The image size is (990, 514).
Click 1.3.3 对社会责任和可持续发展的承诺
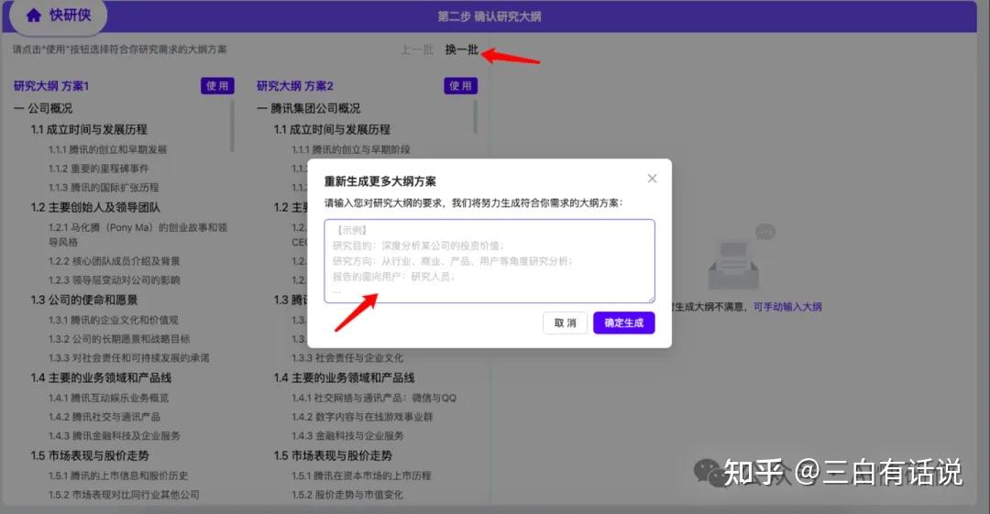tap(129, 358)
